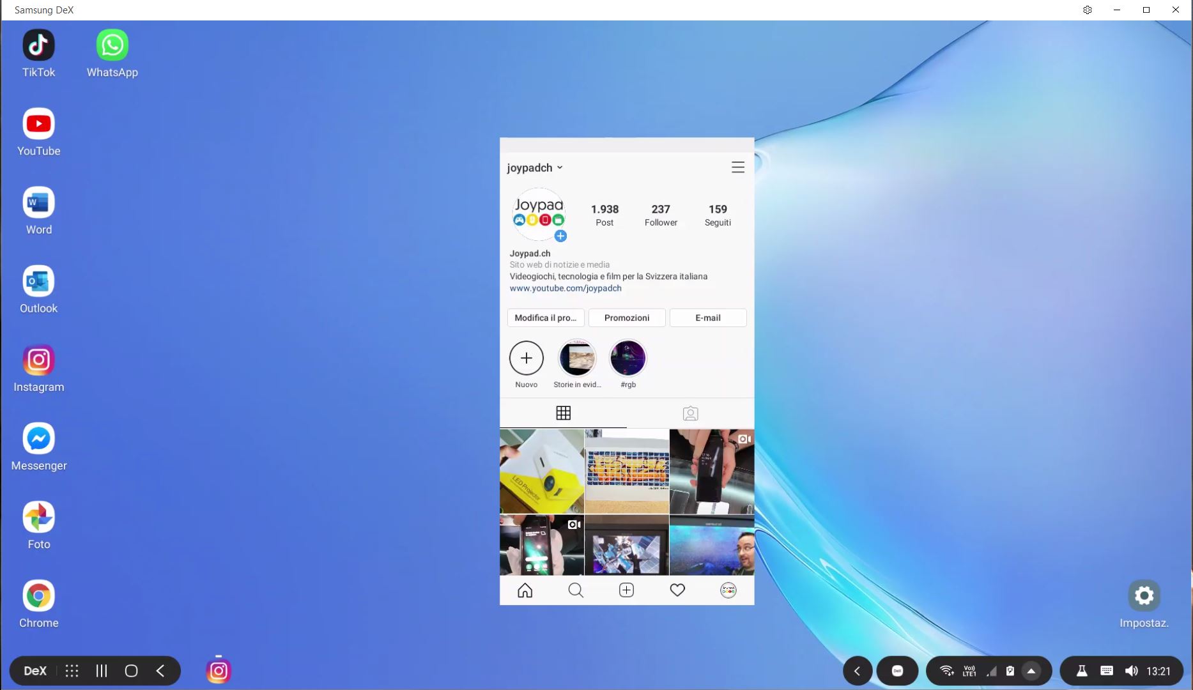Add a story via the blue plus badge
The height and width of the screenshot is (690, 1193).
pos(560,236)
